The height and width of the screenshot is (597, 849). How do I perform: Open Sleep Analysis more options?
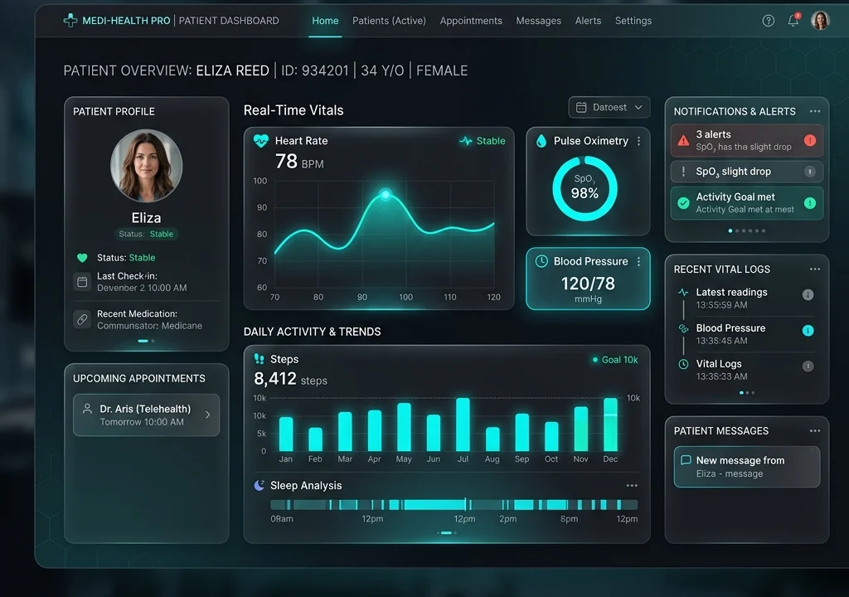(631, 485)
